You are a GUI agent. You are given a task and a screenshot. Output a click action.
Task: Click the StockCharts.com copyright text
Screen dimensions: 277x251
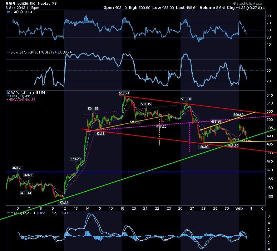pos(249,3)
